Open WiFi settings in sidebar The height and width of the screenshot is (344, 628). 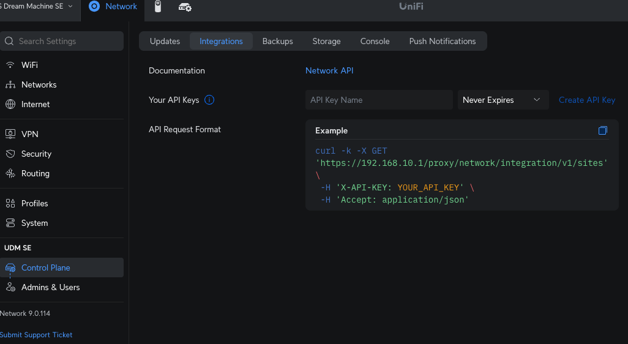29,65
